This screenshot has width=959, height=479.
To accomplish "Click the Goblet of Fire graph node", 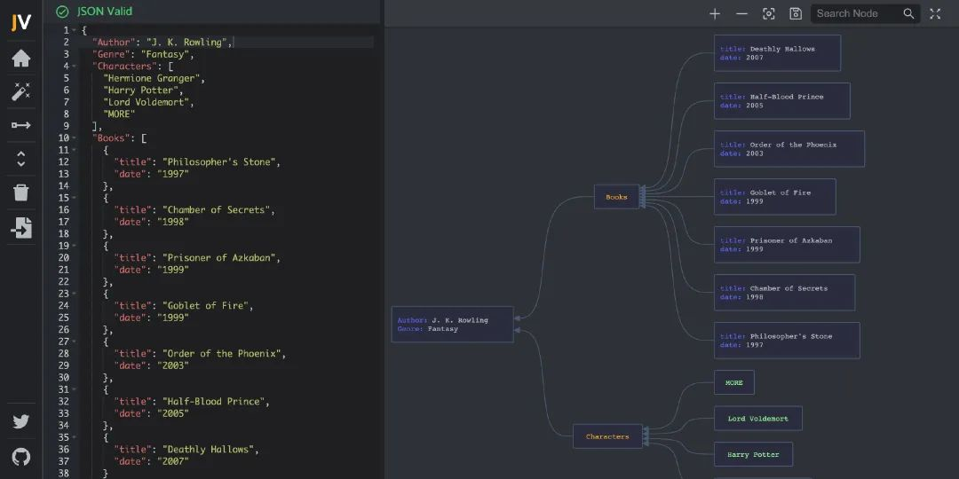I will point(775,197).
